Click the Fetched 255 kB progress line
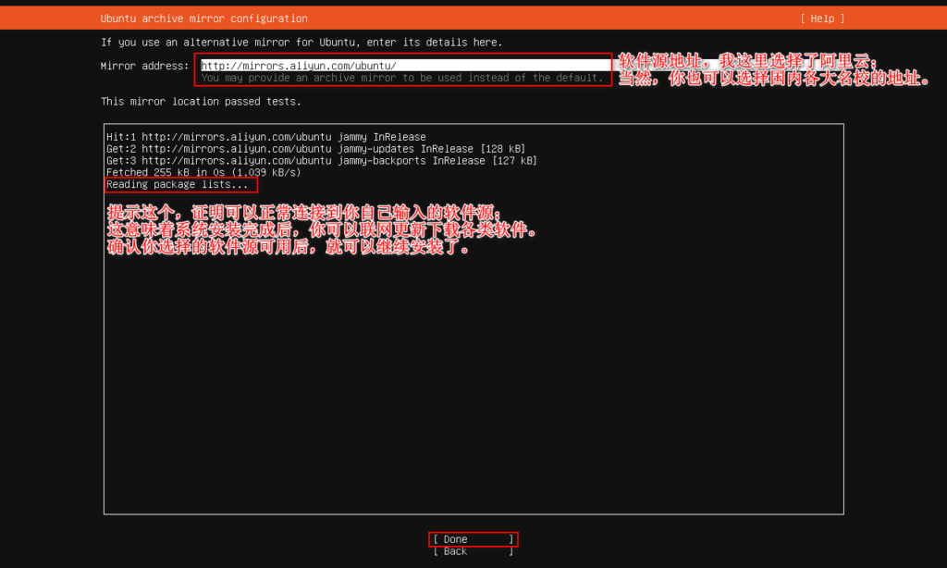Screen dimensions: 947x568 point(203,172)
